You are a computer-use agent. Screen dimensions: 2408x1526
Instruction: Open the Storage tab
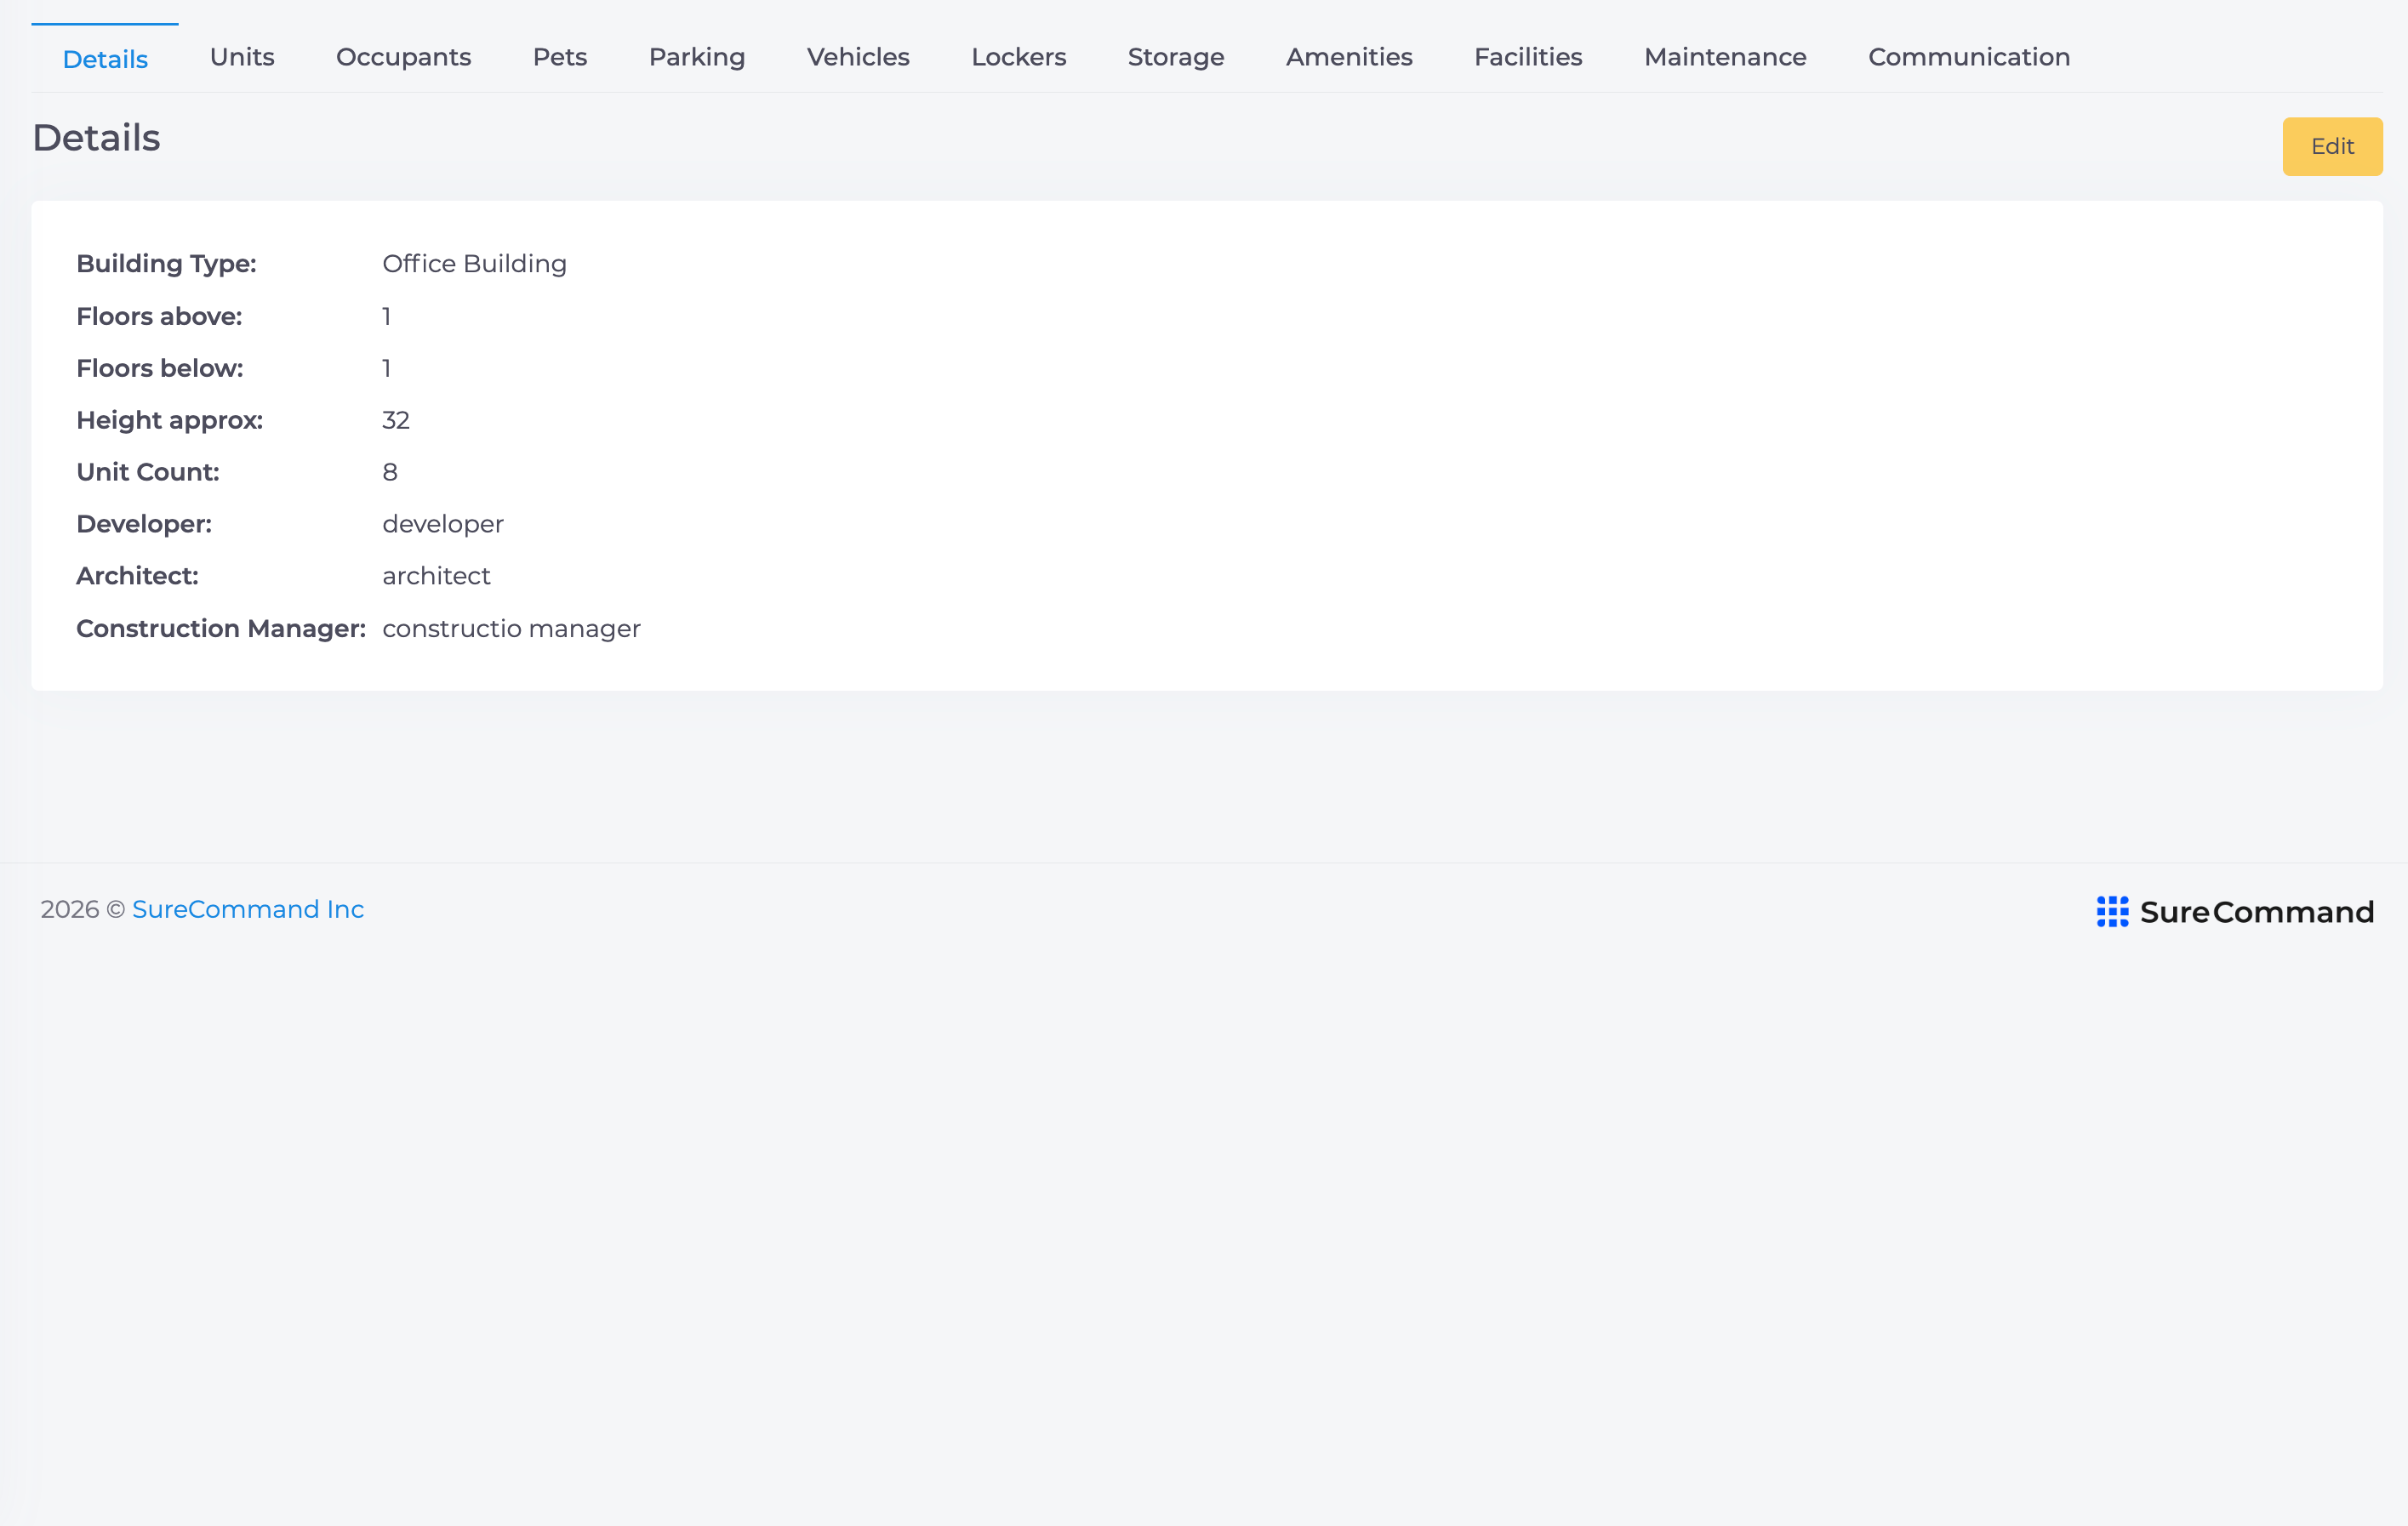click(x=1176, y=57)
